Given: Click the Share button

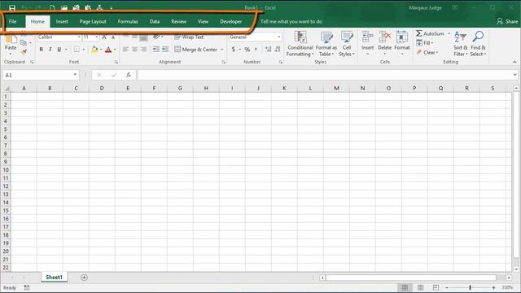Looking at the screenshot, I should [x=507, y=22].
